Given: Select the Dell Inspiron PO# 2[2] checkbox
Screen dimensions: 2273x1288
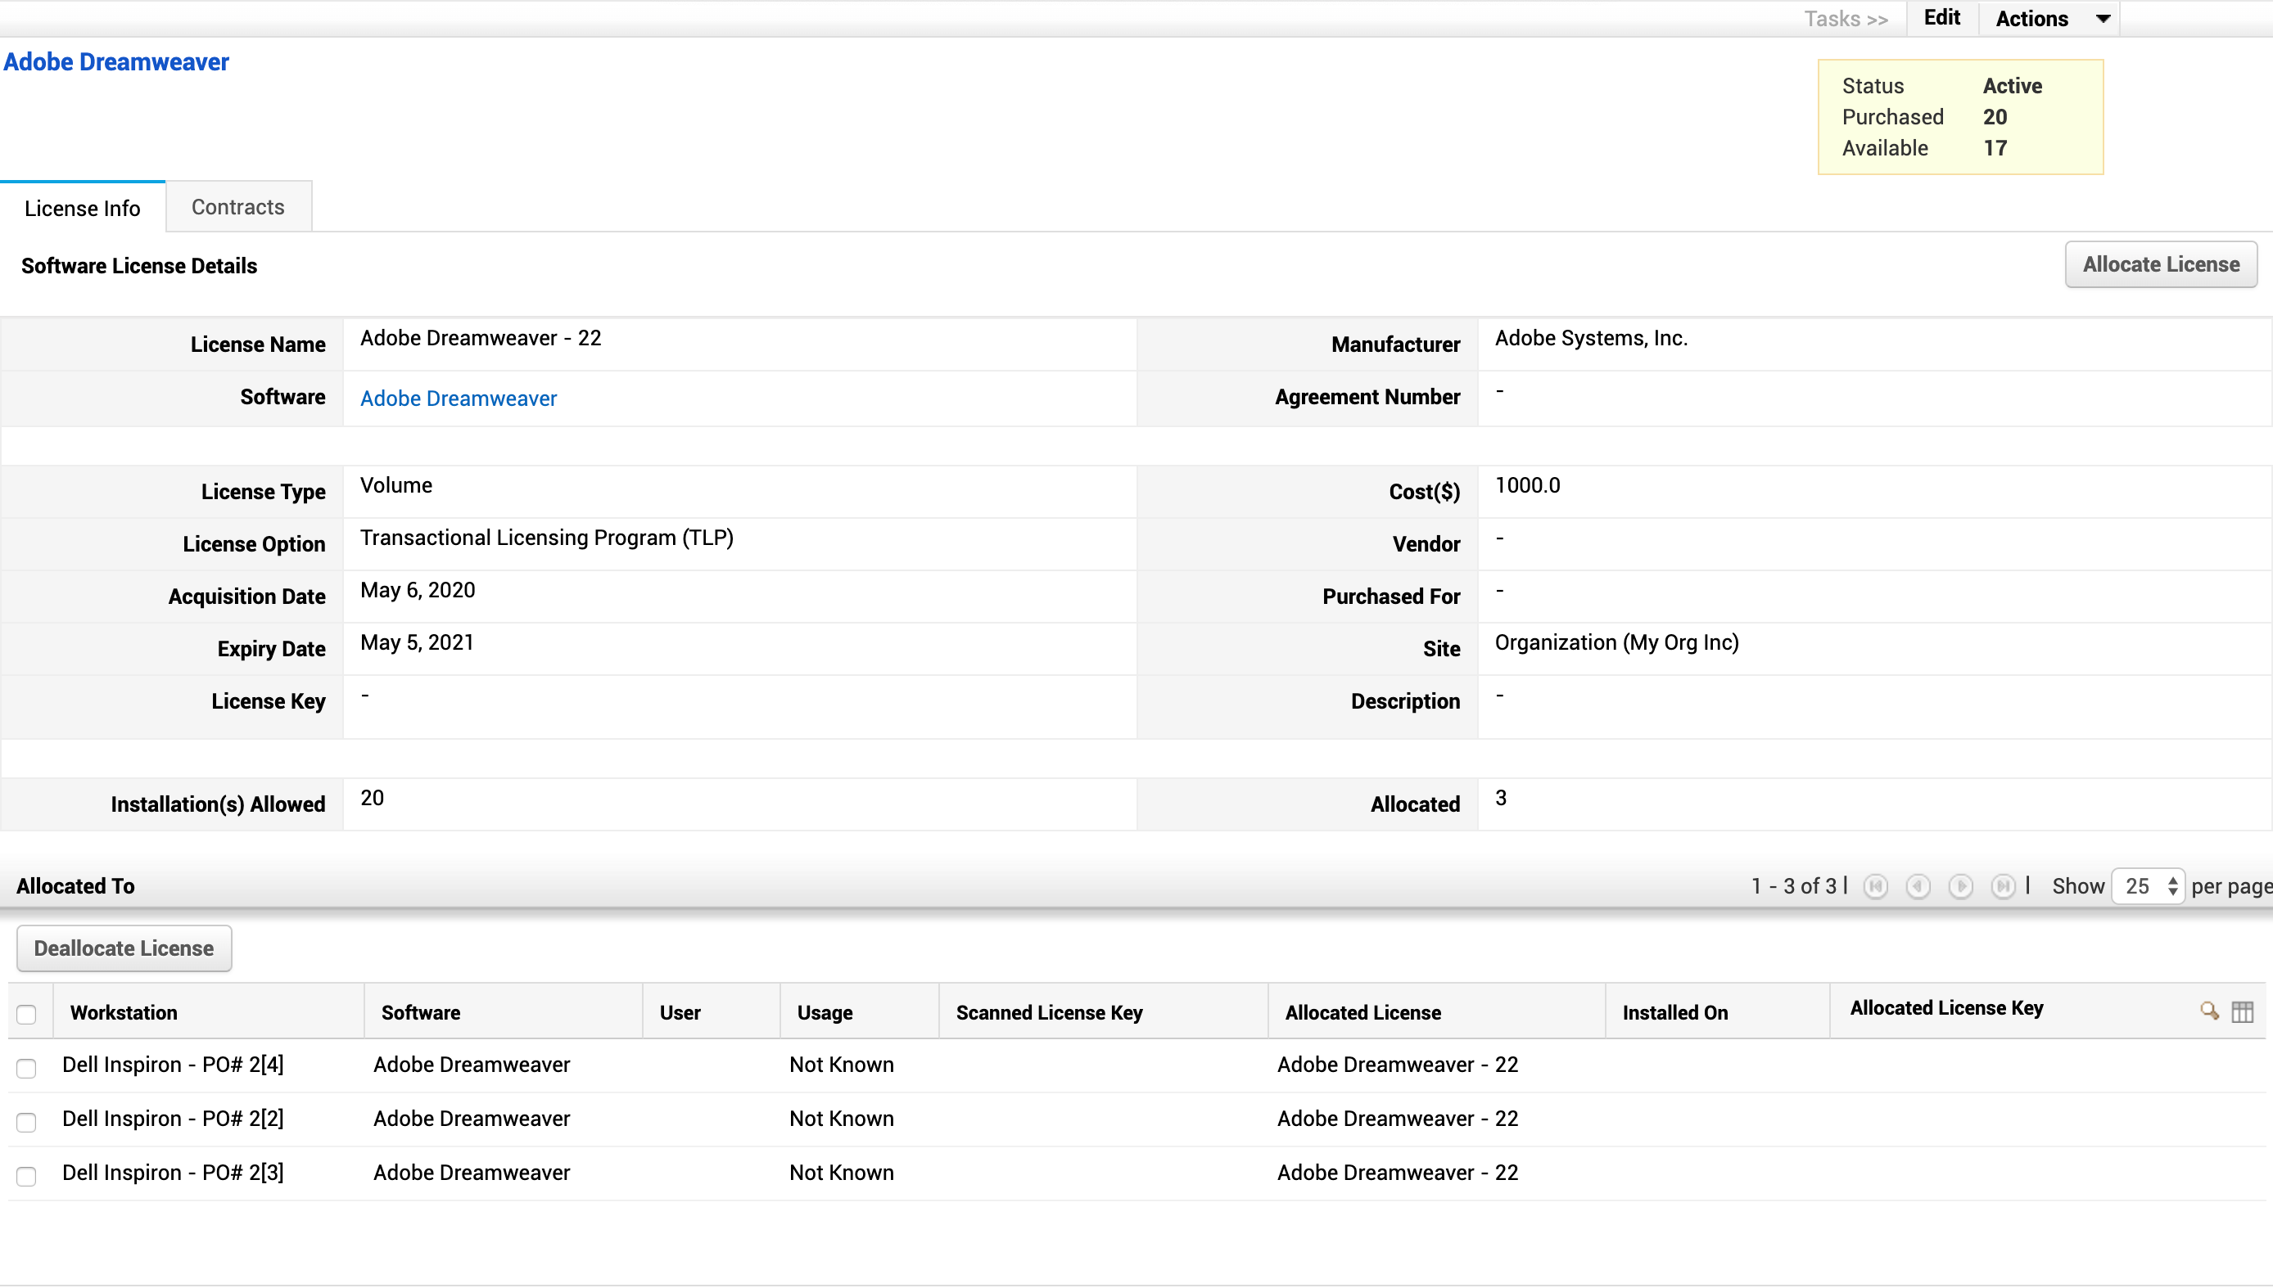Looking at the screenshot, I should (x=26, y=1122).
